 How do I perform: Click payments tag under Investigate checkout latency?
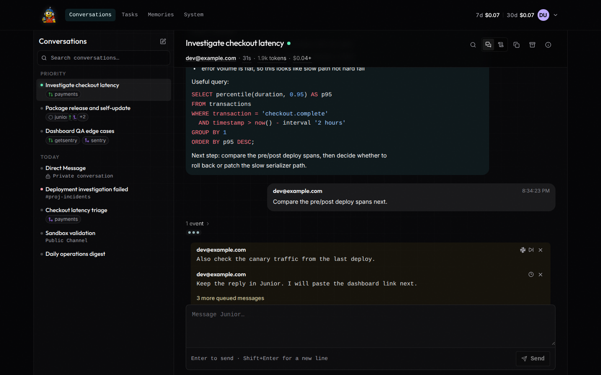pyautogui.click(x=63, y=95)
